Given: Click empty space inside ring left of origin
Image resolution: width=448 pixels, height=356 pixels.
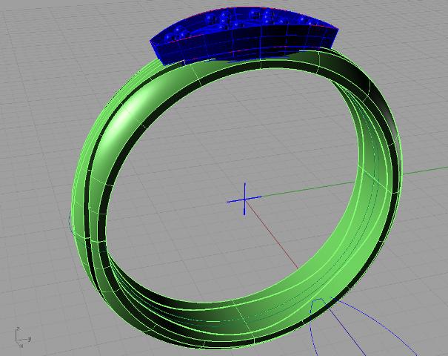Looking at the screenshot, I should (170, 200).
